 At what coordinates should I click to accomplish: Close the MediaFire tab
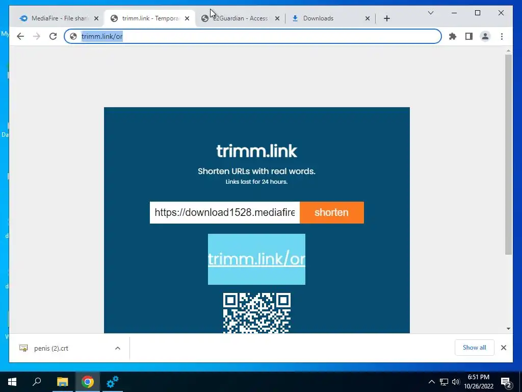coord(96,18)
